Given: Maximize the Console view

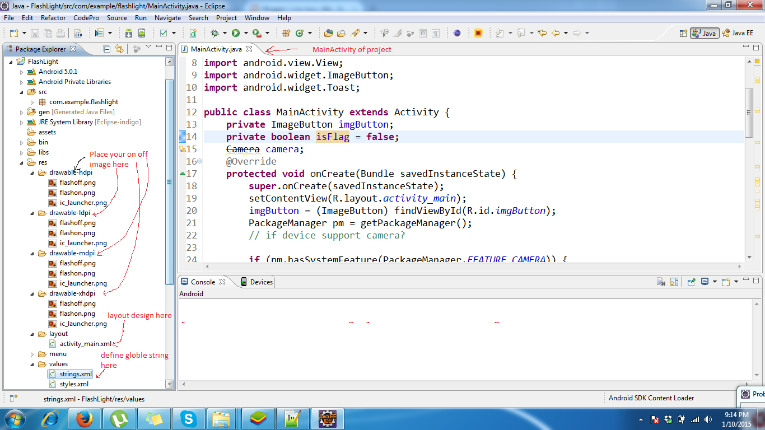Looking at the screenshot, I should [x=757, y=279].
